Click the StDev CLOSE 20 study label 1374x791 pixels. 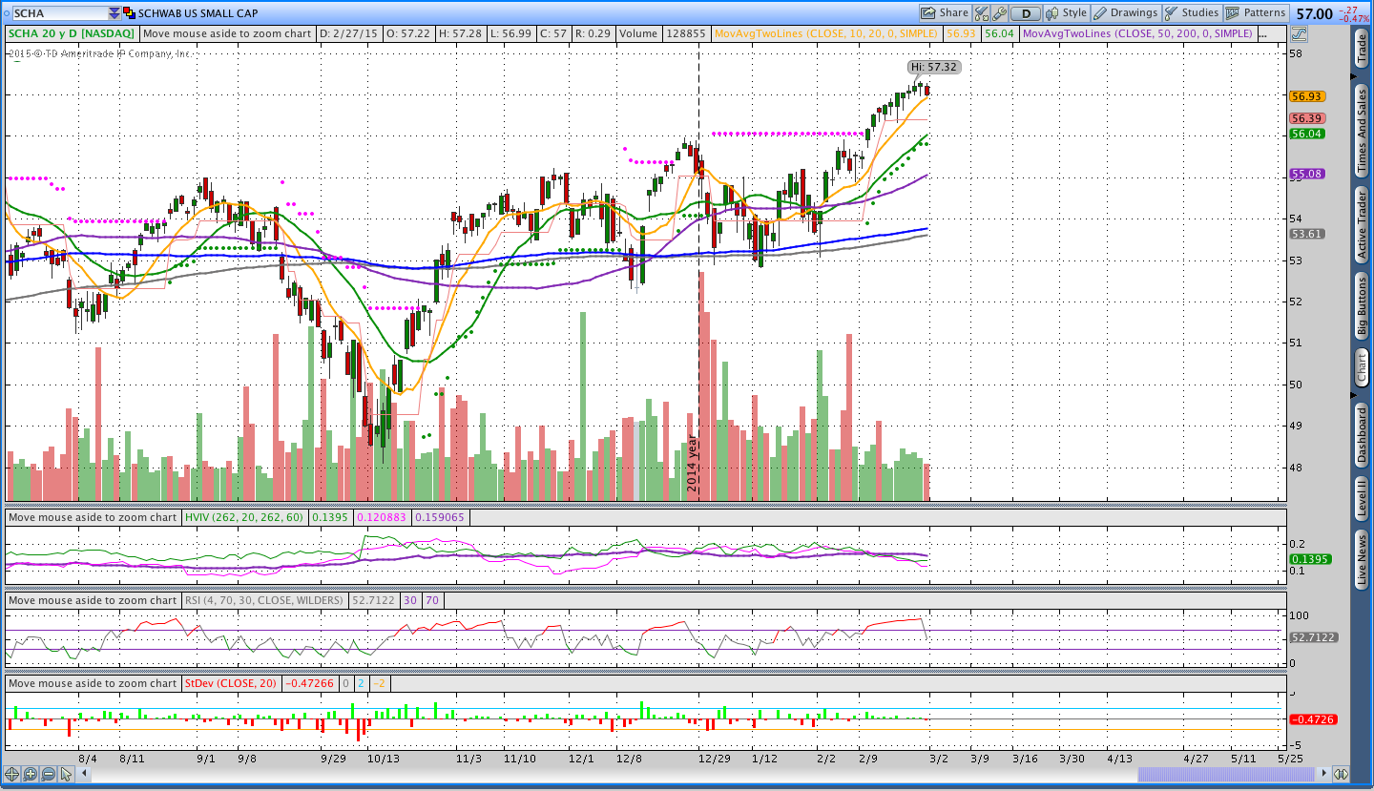point(231,683)
